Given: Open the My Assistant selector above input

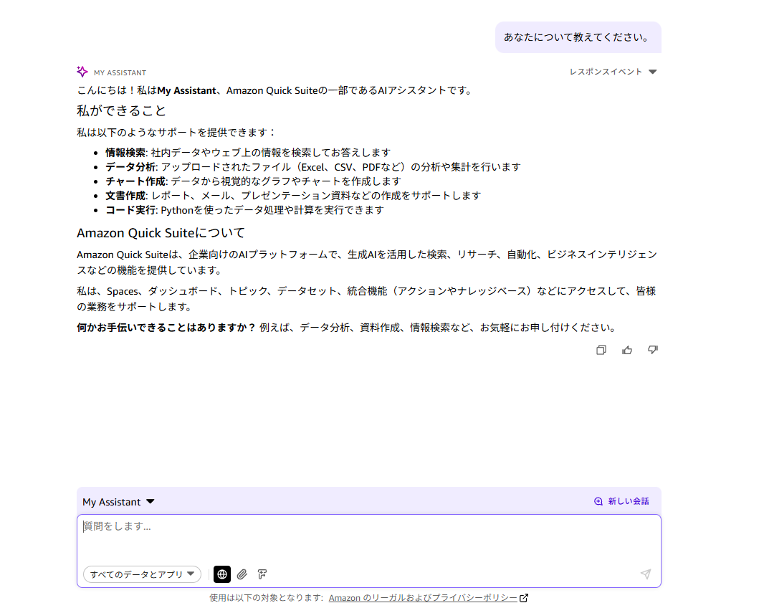Looking at the screenshot, I should click(x=118, y=502).
